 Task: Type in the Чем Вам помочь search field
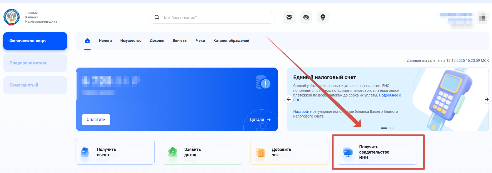click(216, 18)
